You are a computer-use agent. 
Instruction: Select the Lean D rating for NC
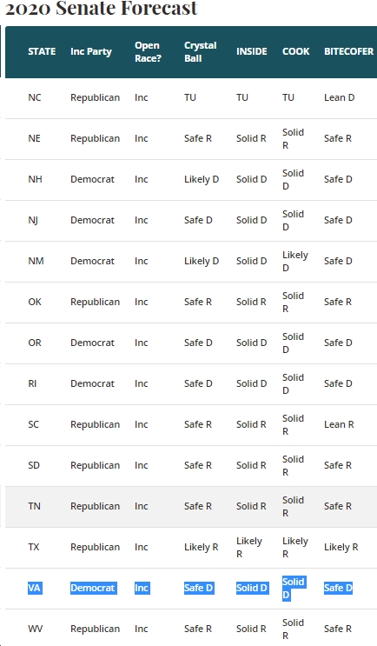(339, 97)
